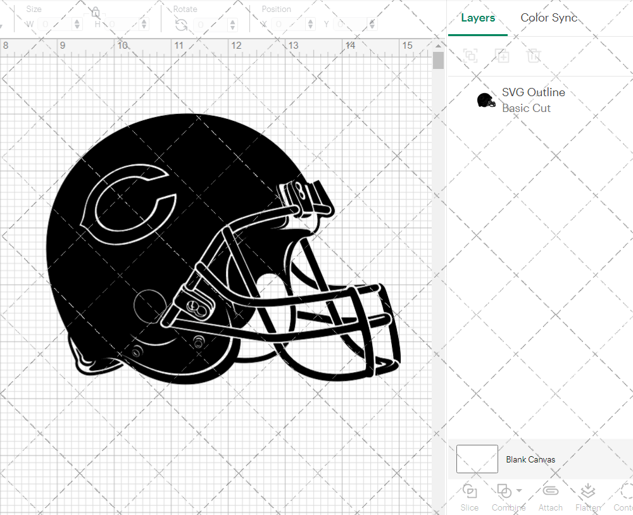Click the Contour tool
Screen dimensions: 633x515
pyautogui.click(x=624, y=497)
